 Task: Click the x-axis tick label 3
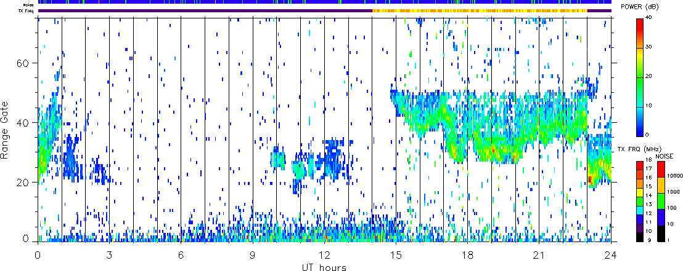coord(109,256)
